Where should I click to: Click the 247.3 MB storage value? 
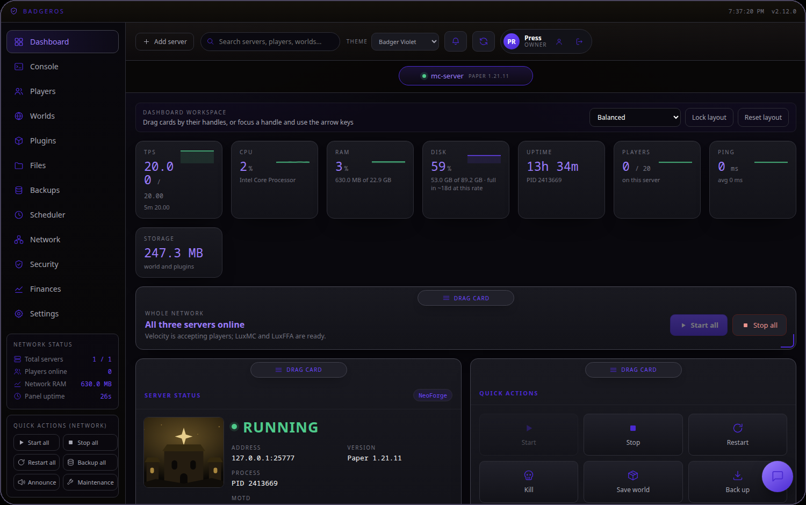coord(174,253)
